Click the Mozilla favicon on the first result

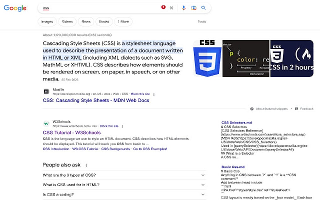(x=45, y=91)
